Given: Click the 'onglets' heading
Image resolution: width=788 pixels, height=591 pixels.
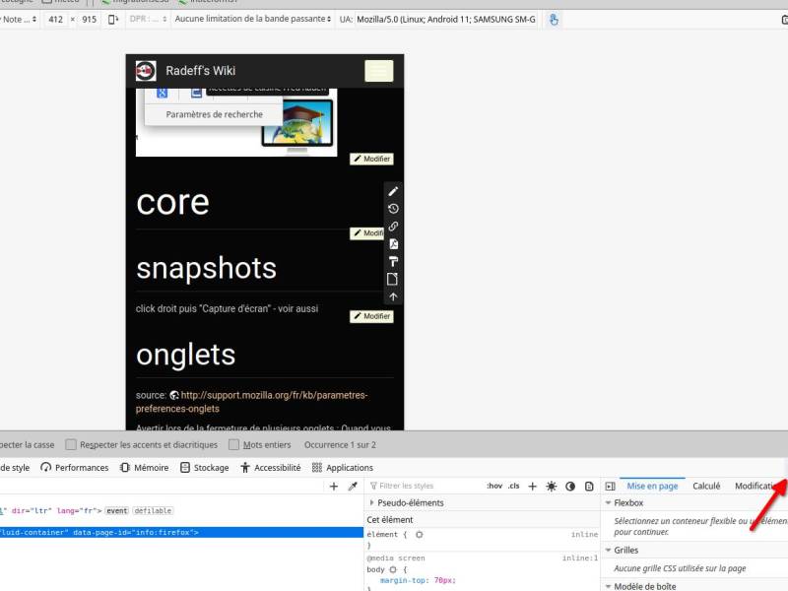Looking at the screenshot, I should 185,355.
